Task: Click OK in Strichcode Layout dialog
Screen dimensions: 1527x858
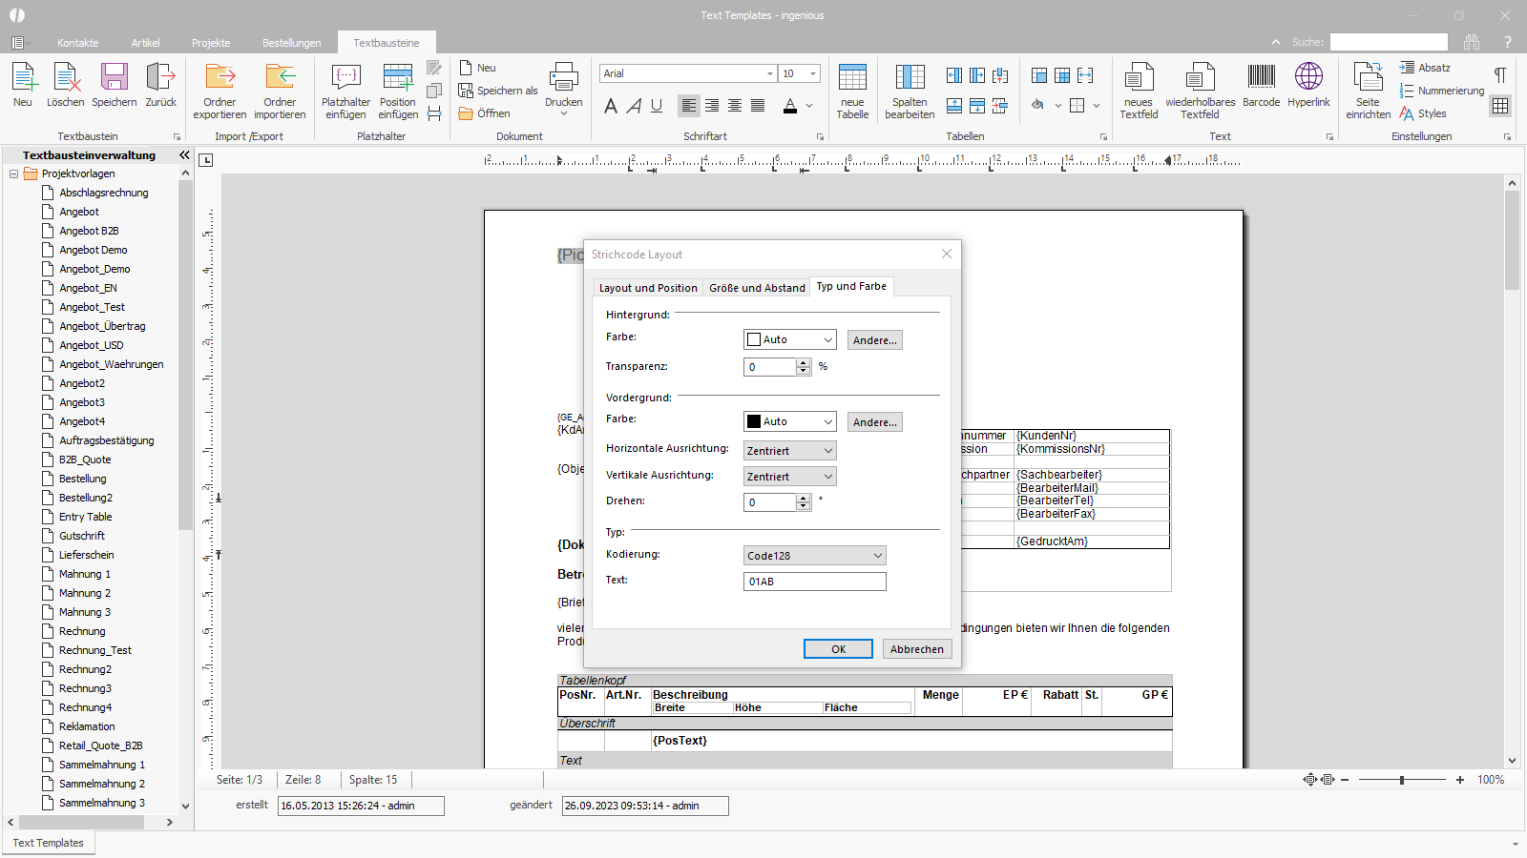Action: point(838,649)
